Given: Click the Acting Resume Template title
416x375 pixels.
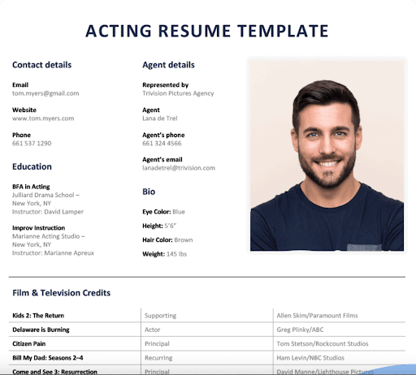Looking at the screenshot, I should tap(207, 31).
